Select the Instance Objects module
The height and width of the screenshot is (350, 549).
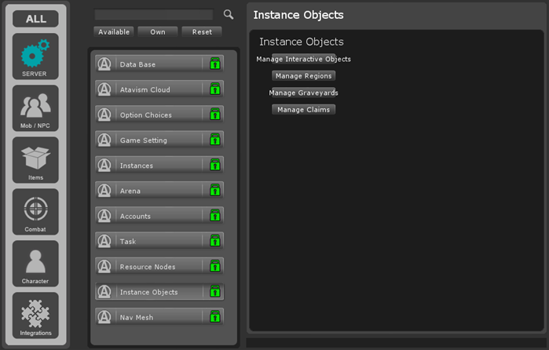point(149,292)
